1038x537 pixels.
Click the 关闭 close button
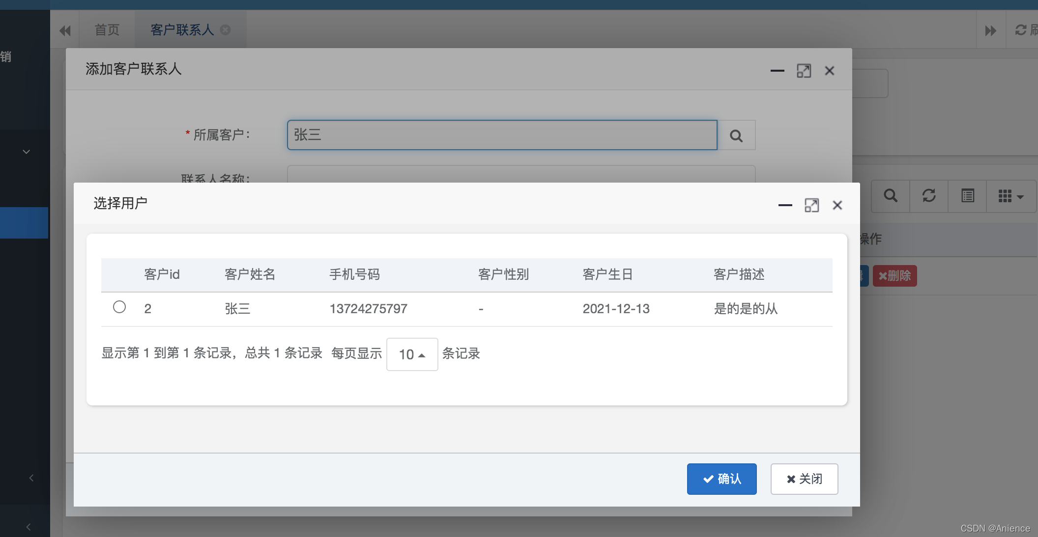click(x=804, y=479)
